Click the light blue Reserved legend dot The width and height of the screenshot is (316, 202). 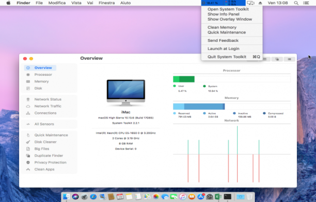coord(175,113)
